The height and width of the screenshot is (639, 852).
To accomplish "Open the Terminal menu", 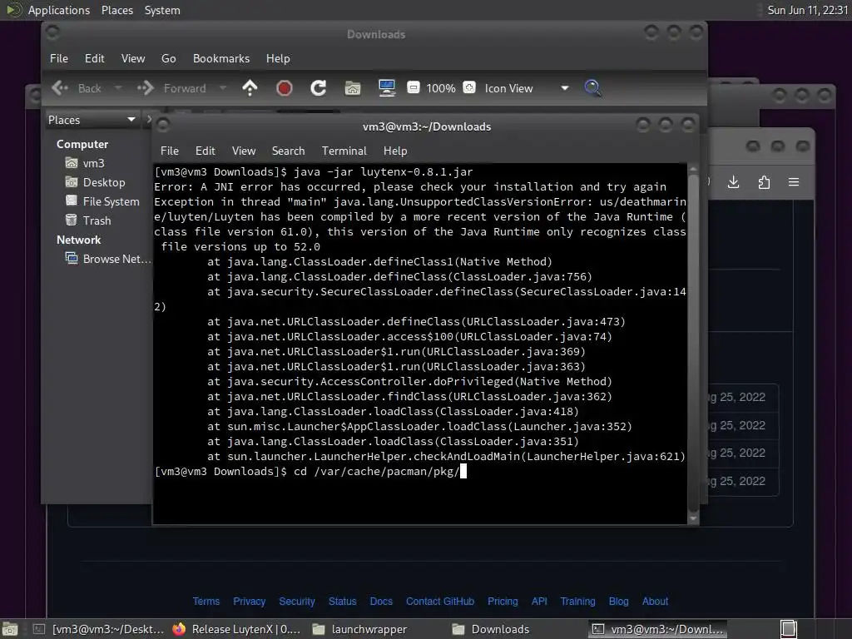I will (344, 151).
